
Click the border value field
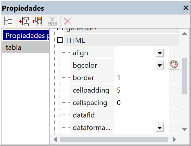tap(141, 78)
